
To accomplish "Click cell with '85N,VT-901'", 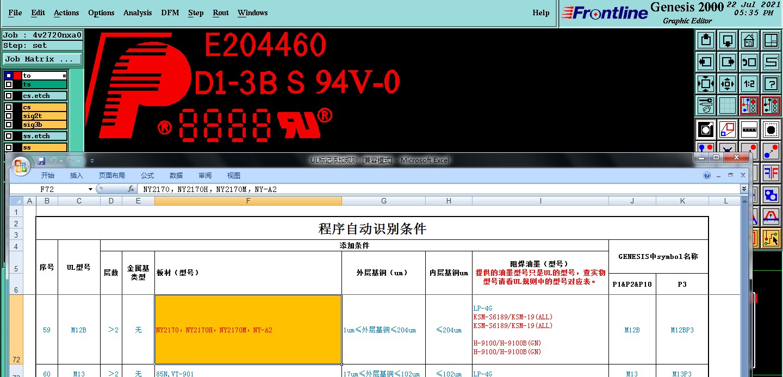I will 248,371.
